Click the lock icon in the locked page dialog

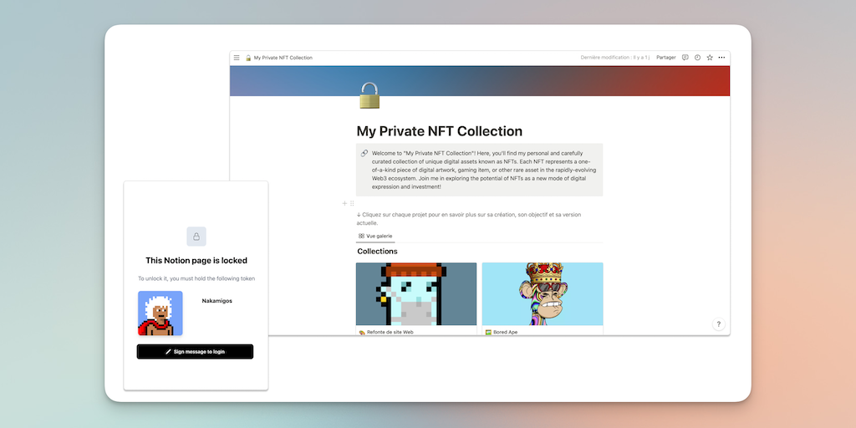pyautogui.click(x=196, y=237)
